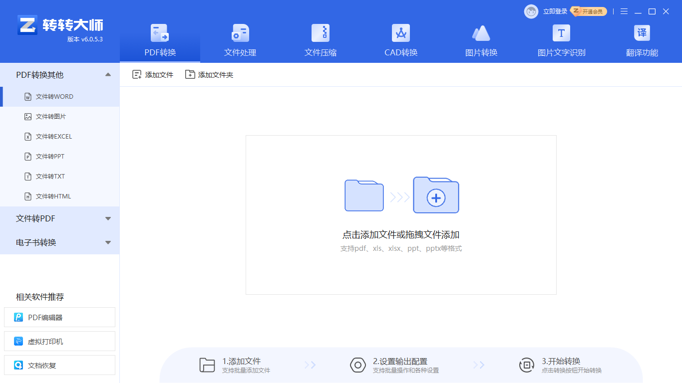Collapse the PDF转换其他 section
682x383 pixels.
coord(107,74)
